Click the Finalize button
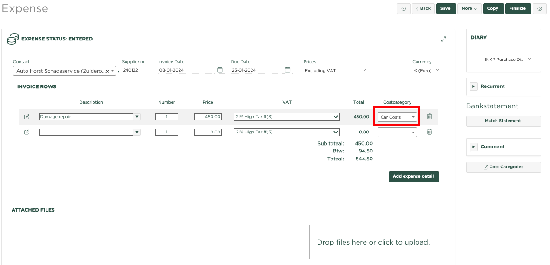Viewport: 550px width, 265px height. point(517,8)
